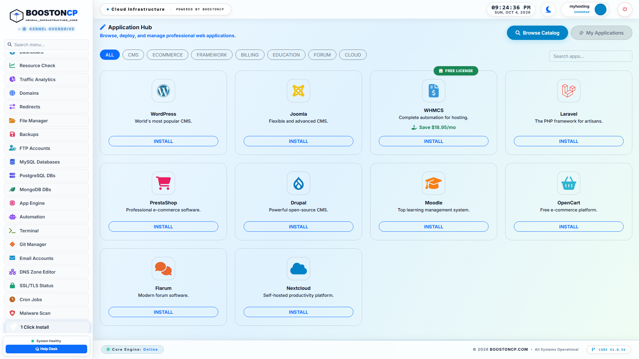Click the Help Desk button
639x359 pixels.
(x=46, y=349)
